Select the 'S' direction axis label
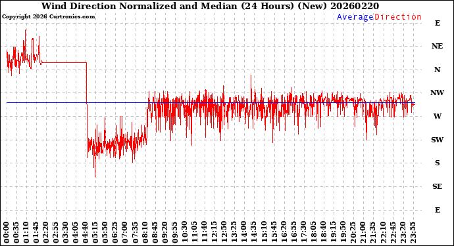Viewport: 454px width, 246px height. pyautogui.click(x=437, y=163)
